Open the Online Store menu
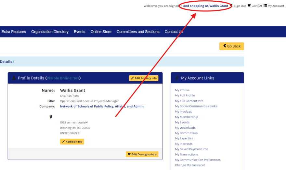Screen dimensions: 286x170 [x=101, y=32]
